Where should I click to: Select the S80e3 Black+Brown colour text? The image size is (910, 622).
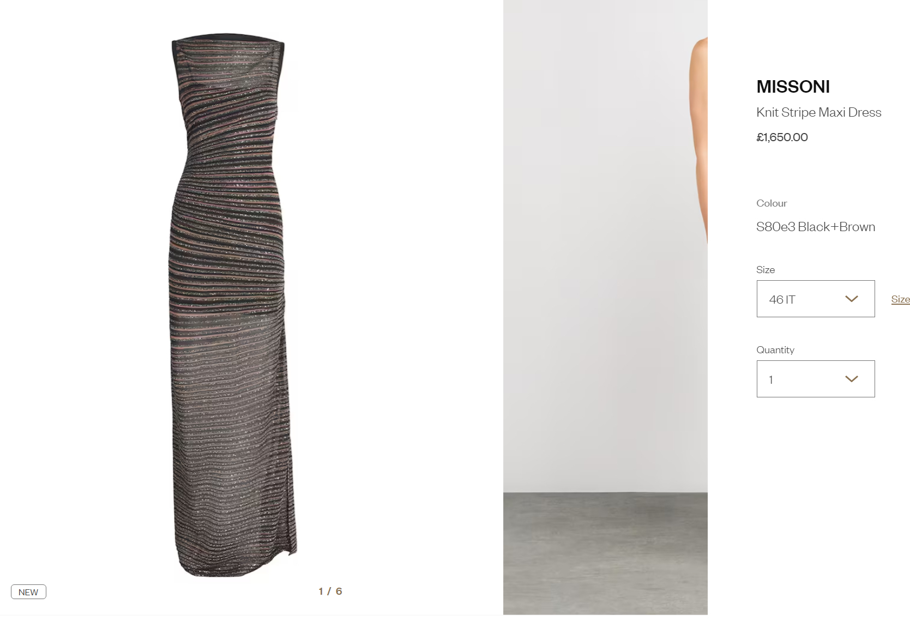pos(816,227)
